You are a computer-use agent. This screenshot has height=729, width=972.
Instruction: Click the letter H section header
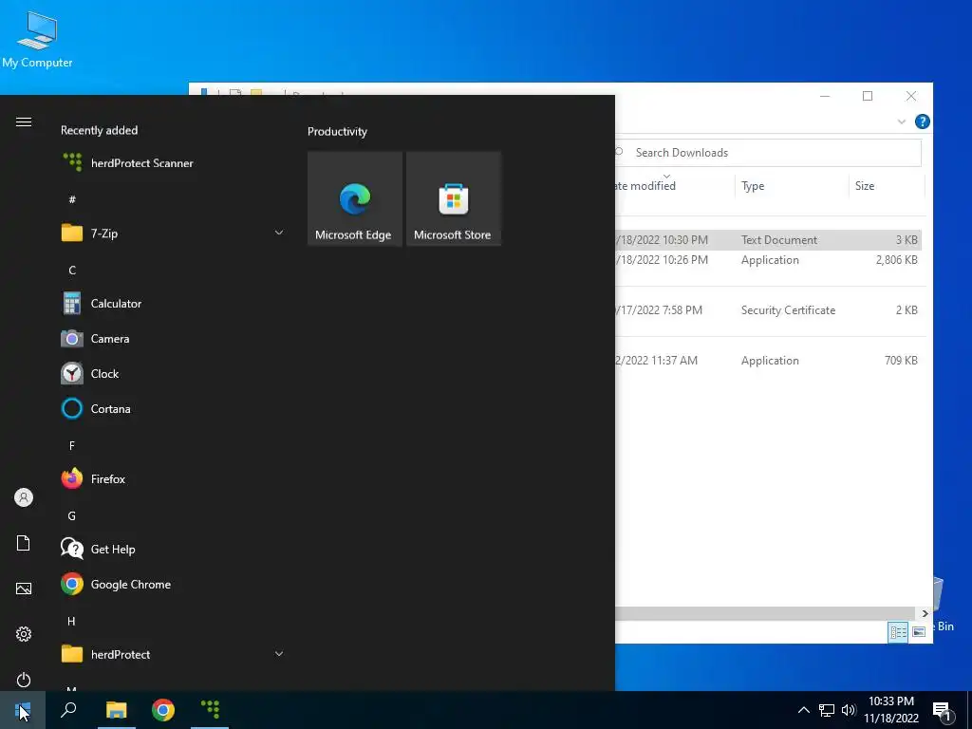pos(71,621)
